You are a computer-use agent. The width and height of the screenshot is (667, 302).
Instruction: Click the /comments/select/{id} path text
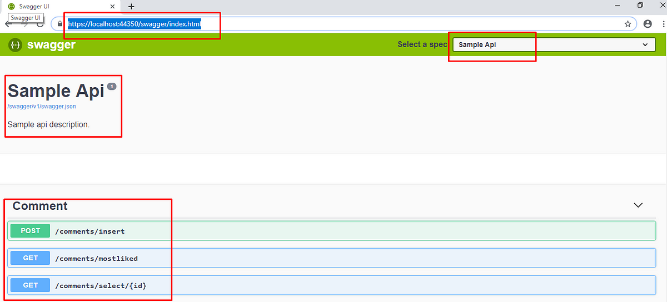click(x=101, y=285)
